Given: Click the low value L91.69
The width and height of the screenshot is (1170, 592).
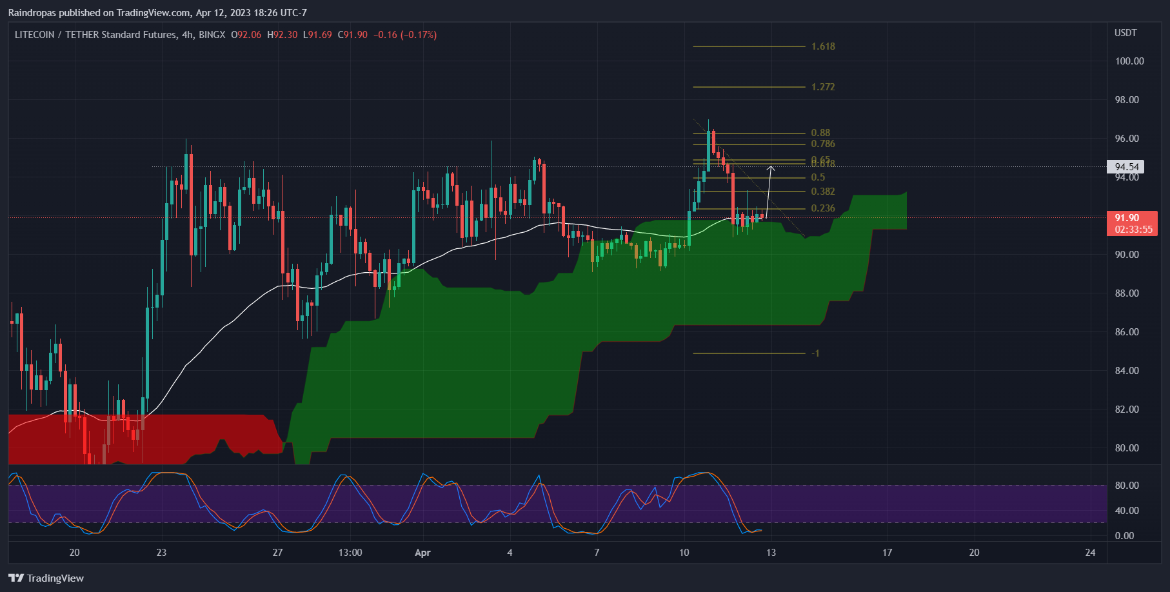Looking at the screenshot, I should 318,35.
